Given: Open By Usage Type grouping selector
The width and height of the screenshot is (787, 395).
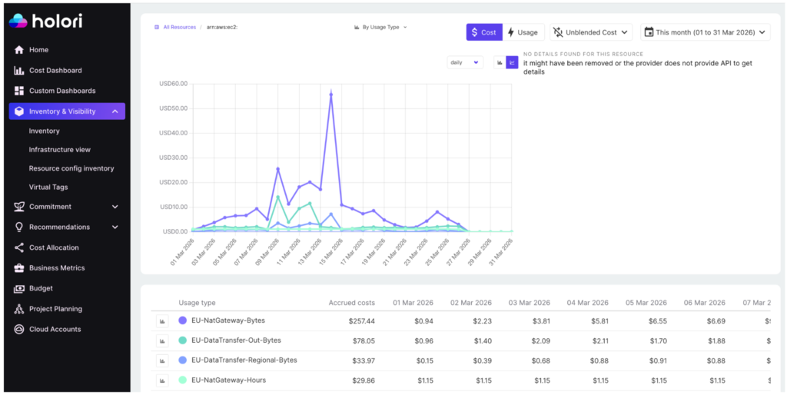Looking at the screenshot, I should tap(380, 27).
